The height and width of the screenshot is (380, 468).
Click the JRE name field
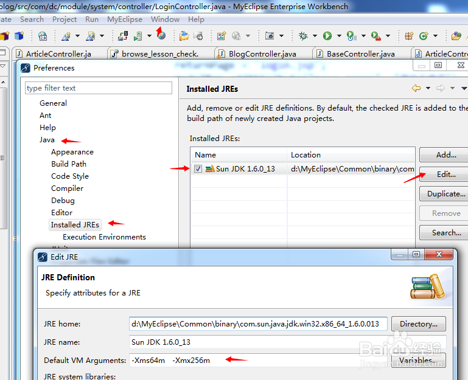coord(288,342)
